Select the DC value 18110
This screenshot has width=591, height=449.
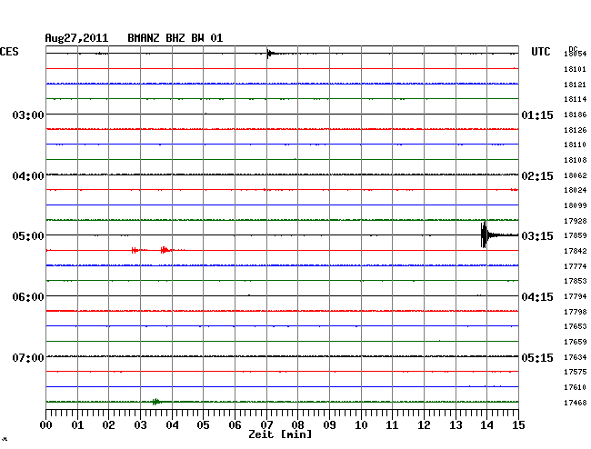point(576,145)
